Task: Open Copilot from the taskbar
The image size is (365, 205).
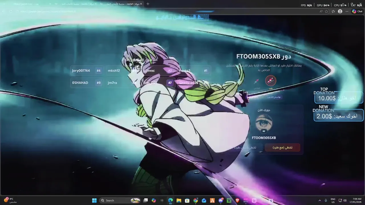Action: point(154,200)
